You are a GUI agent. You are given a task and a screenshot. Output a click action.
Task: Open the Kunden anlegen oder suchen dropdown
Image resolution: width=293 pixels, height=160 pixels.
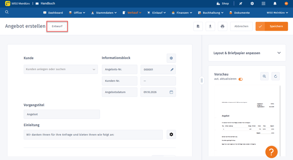pos(61,69)
